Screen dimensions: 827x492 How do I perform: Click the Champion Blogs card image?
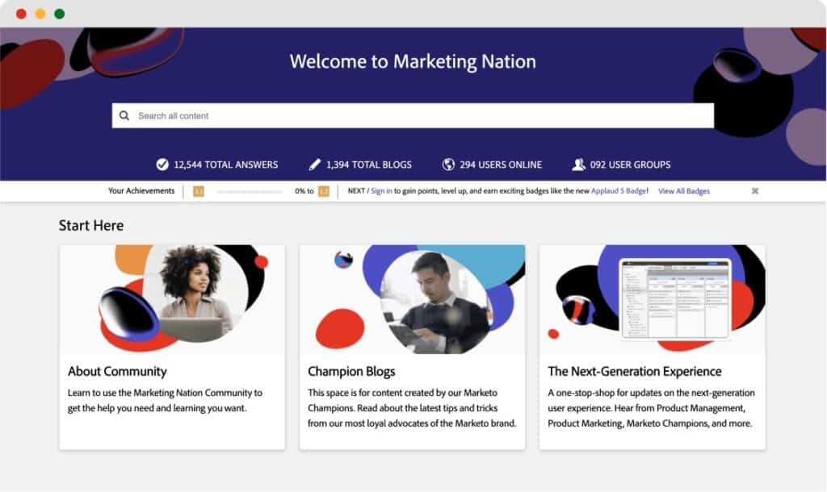(x=413, y=299)
